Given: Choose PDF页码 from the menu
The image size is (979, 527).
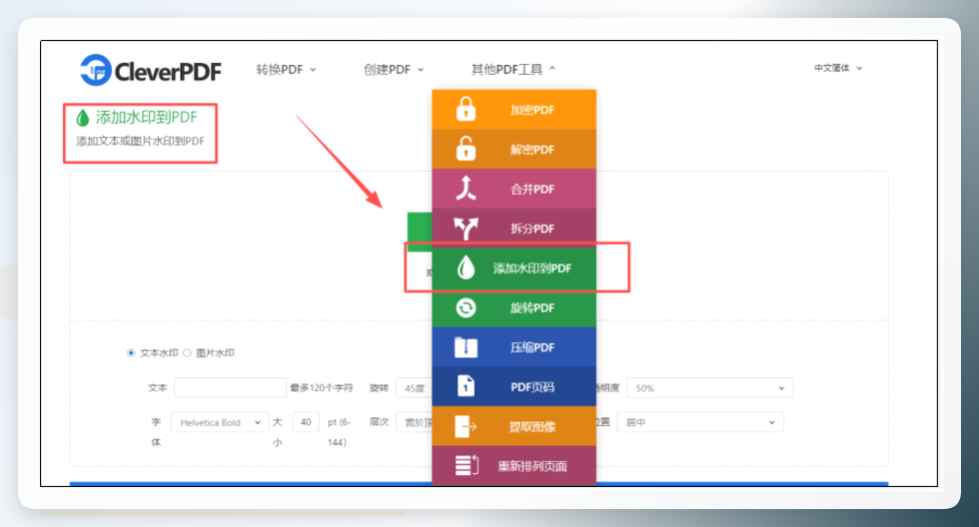Looking at the screenshot, I should [x=513, y=386].
